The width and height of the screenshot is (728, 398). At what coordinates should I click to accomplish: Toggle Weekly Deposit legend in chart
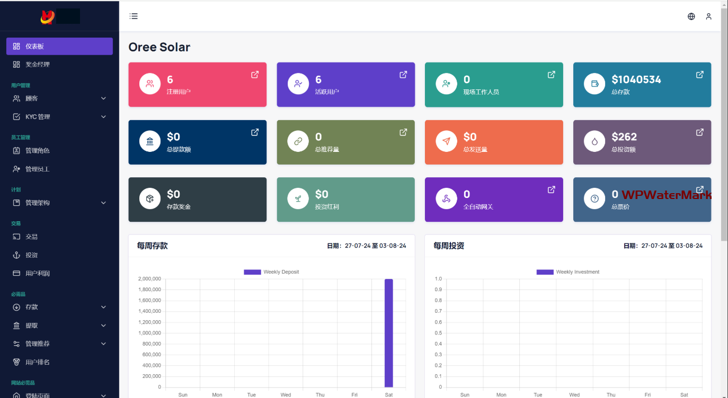coord(271,272)
